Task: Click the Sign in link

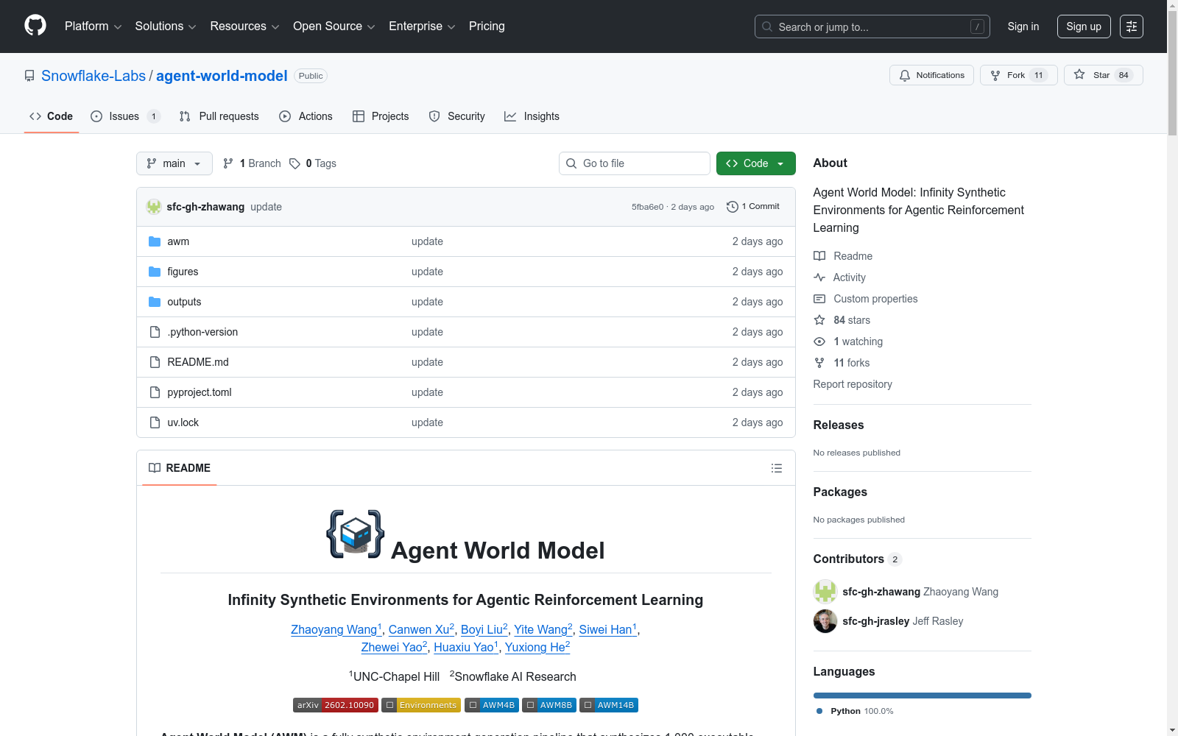Action: tap(1023, 26)
